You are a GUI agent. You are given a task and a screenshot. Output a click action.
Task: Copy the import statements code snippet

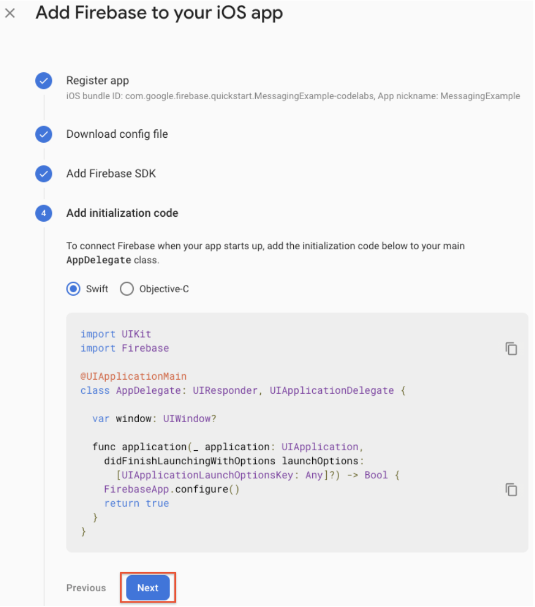click(511, 348)
